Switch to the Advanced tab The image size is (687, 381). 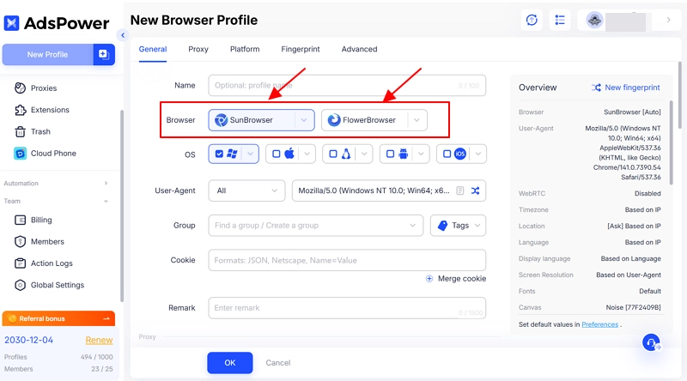point(359,49)
